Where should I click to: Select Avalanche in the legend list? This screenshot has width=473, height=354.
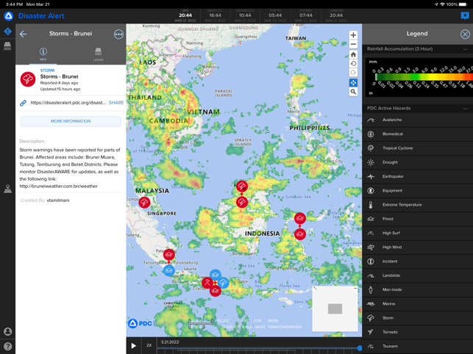tap(418, 120)
